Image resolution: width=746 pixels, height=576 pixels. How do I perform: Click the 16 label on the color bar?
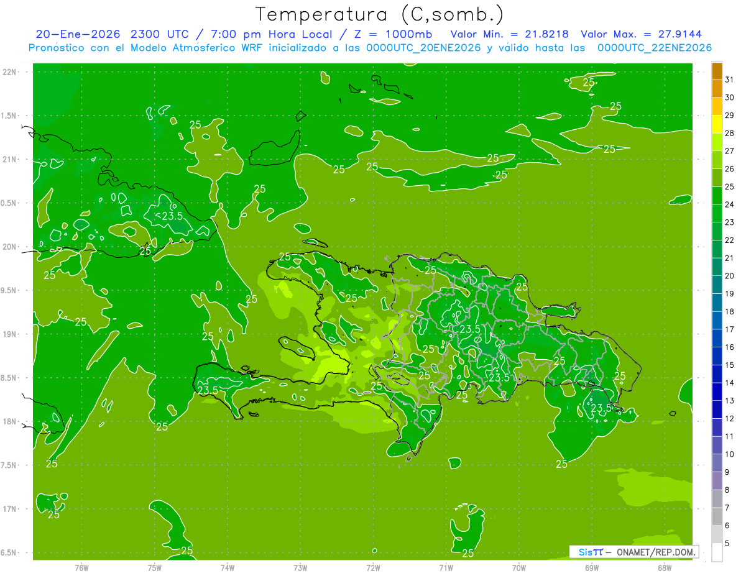(730, 347)
